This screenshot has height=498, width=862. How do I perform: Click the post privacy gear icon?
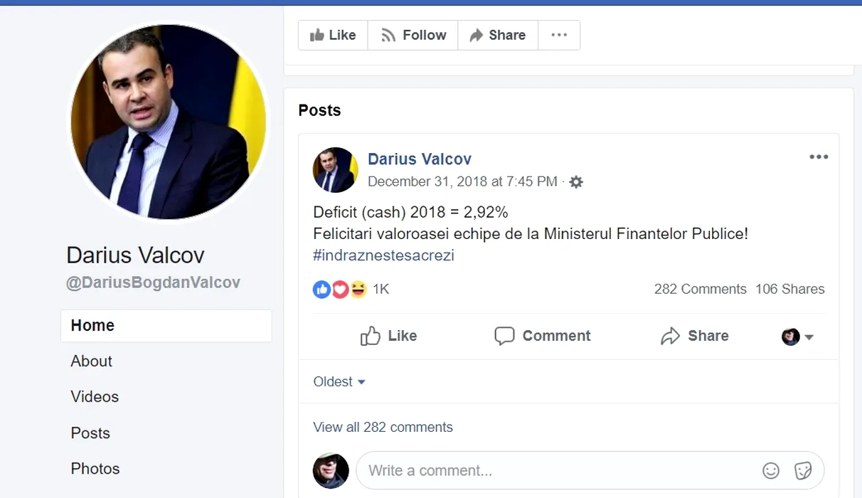[x=576, y=182]
